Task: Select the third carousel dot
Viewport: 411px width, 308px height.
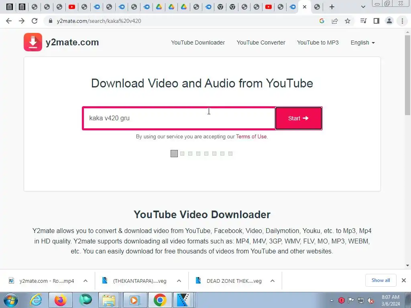Action: 190,154
